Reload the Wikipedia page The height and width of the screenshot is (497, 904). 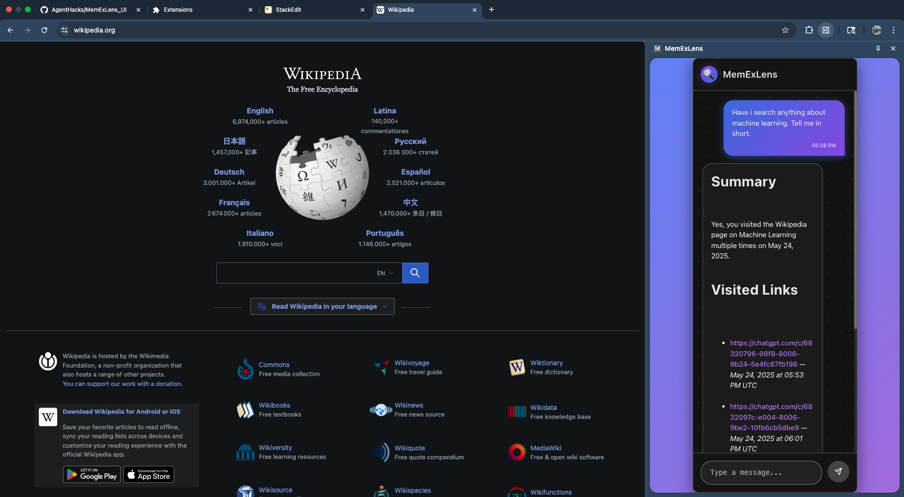(x=44, y=30)
